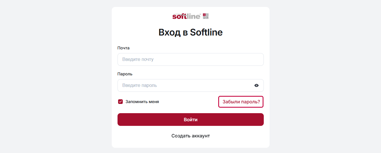Click the registered trademark symbol beside the logo
This screenshot has width=381, height=153.
click(x=200, y=14)
